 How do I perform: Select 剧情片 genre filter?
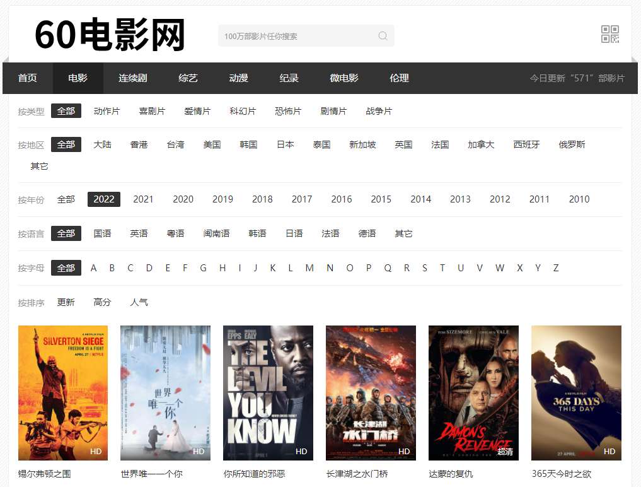333,111
